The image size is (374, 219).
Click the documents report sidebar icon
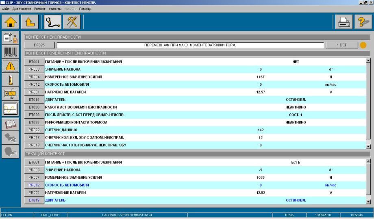click(x=10, y=38)
